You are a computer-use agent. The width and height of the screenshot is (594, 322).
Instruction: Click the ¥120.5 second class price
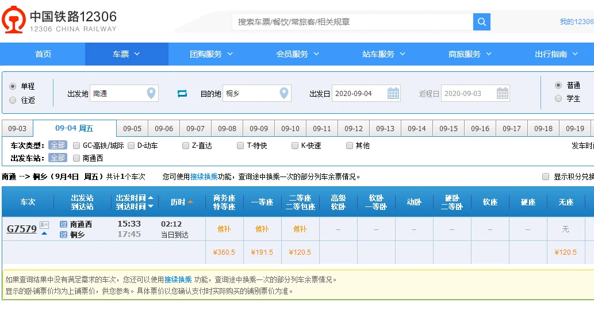pos(300,252)
